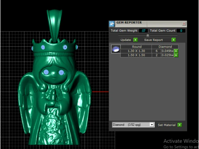Click the 0.049tw weight cell
The width and height of the screenshot is (199, 149).
pyautogui.click(x=167, y=51)
